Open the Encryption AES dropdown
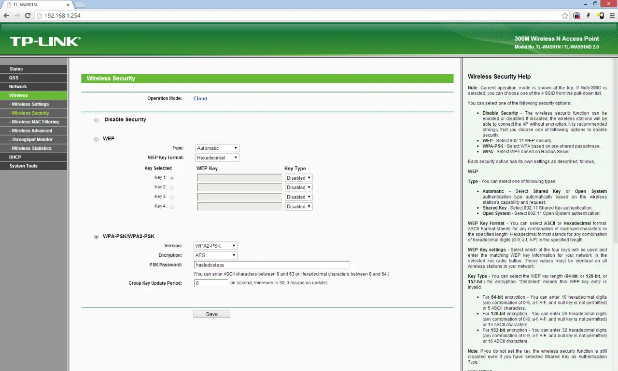618x371 pixels. [215, 255]
